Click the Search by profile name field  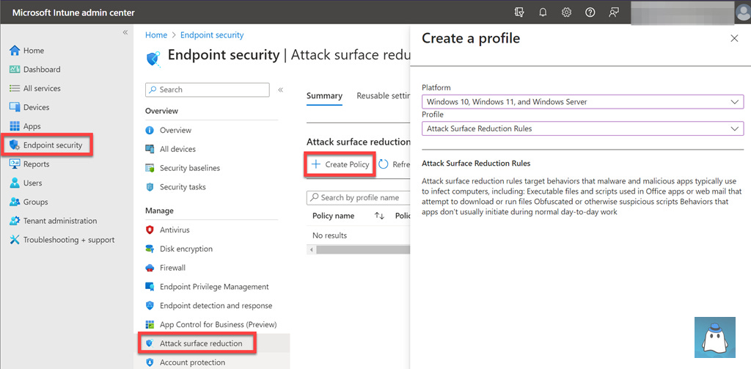tap(358, 197)
